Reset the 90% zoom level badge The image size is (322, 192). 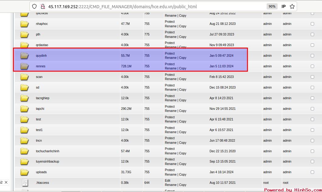pos(272,7)
